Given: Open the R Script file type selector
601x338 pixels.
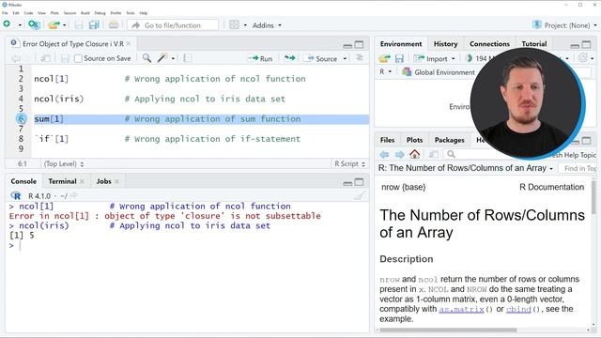Looking at the screenshot, I should [x=350, y=163].
